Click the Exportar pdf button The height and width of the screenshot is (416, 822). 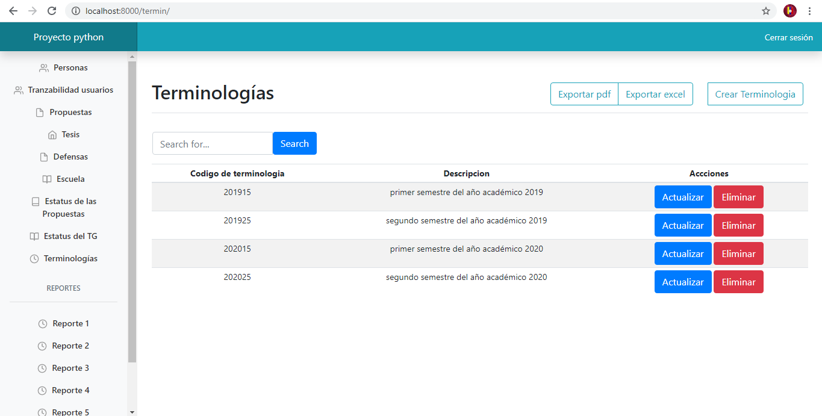[x=584, y=94]
